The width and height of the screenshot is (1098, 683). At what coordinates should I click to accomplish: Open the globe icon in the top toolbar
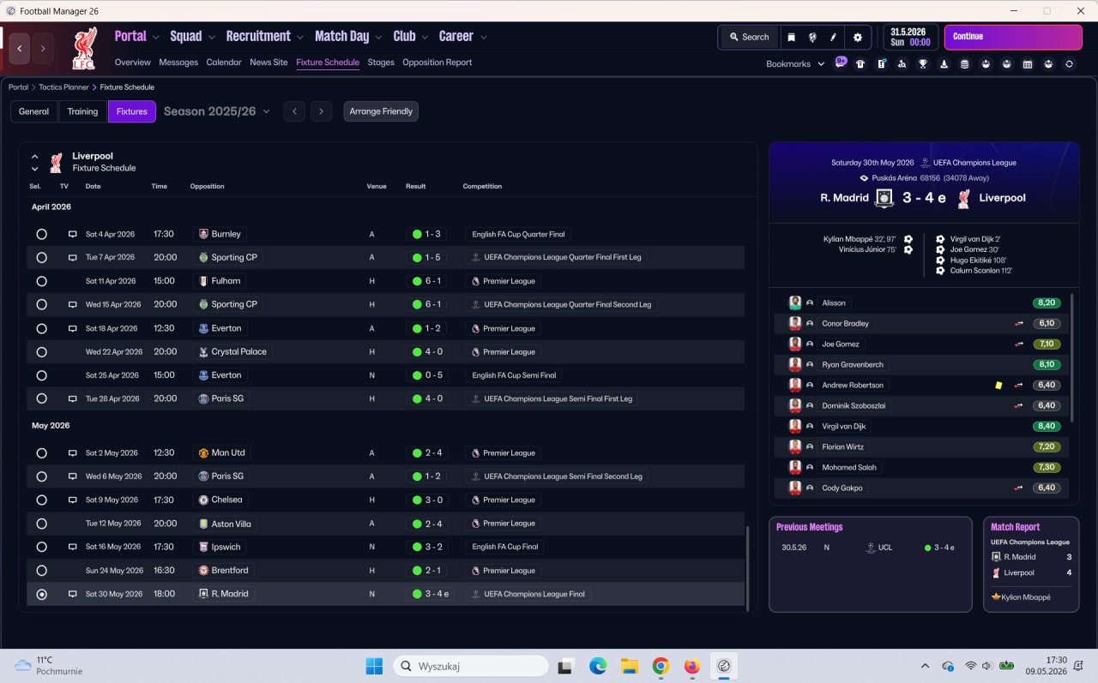(812, 37)
